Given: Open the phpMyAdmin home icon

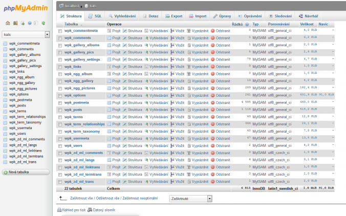Looking at the screenshot, I should tap(8, 23).
